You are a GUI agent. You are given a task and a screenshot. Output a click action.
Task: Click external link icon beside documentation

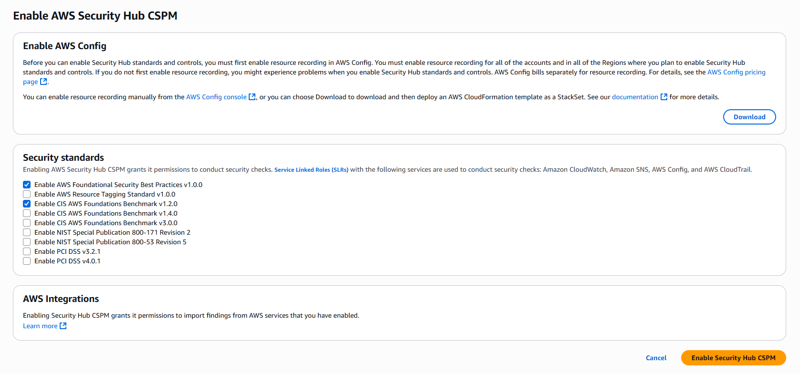coord(663,97)
